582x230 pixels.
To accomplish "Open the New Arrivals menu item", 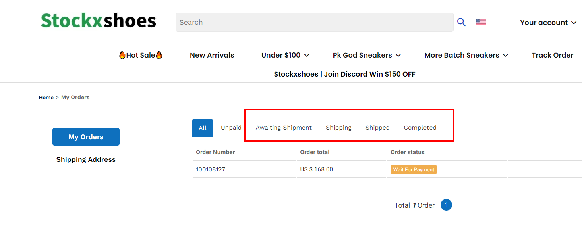I will [212, 55].
